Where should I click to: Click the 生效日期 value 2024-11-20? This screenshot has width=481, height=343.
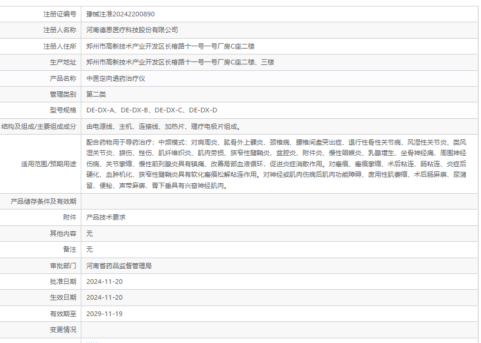point(104,297)
